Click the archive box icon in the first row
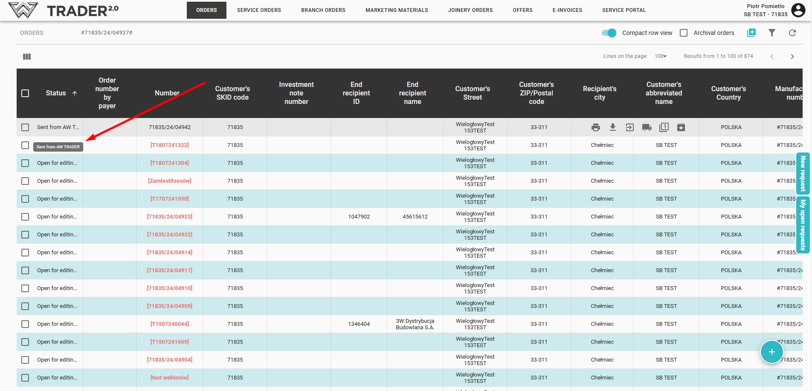812x391 pixels. point(681,127)
